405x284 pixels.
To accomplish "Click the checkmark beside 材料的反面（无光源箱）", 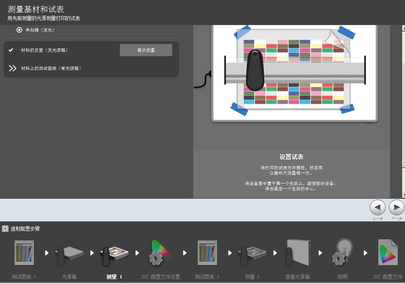I will 11,50.
